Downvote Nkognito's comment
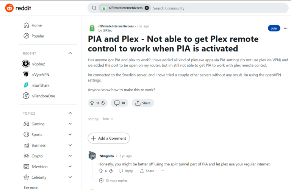291x190 pixels. point(111,171)
